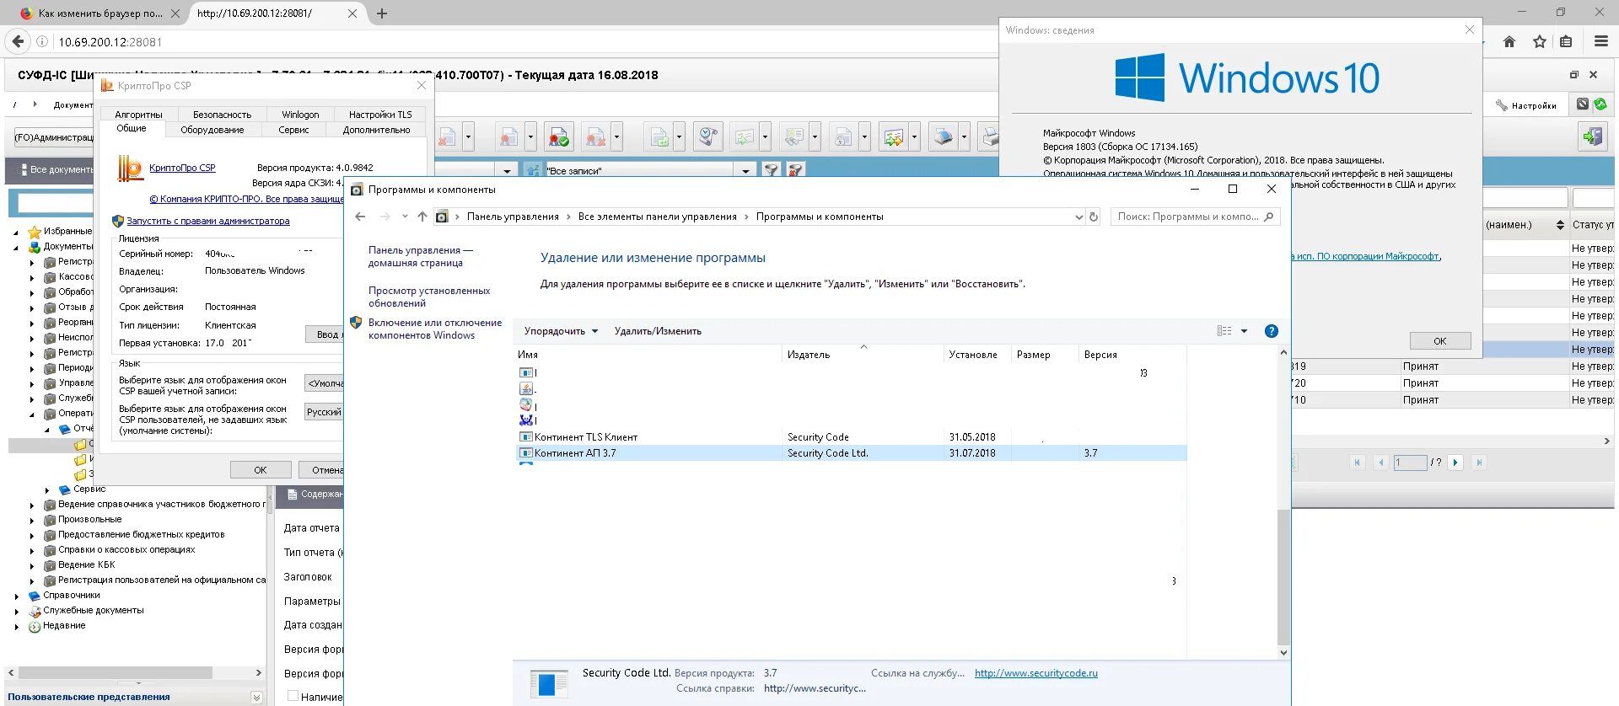
Task: Click the remove signature toolbar icon
Action: [x=596, y=137]
